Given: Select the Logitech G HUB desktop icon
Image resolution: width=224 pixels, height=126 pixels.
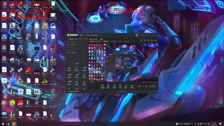Looking at the screenshot, I should coord(53,71).
